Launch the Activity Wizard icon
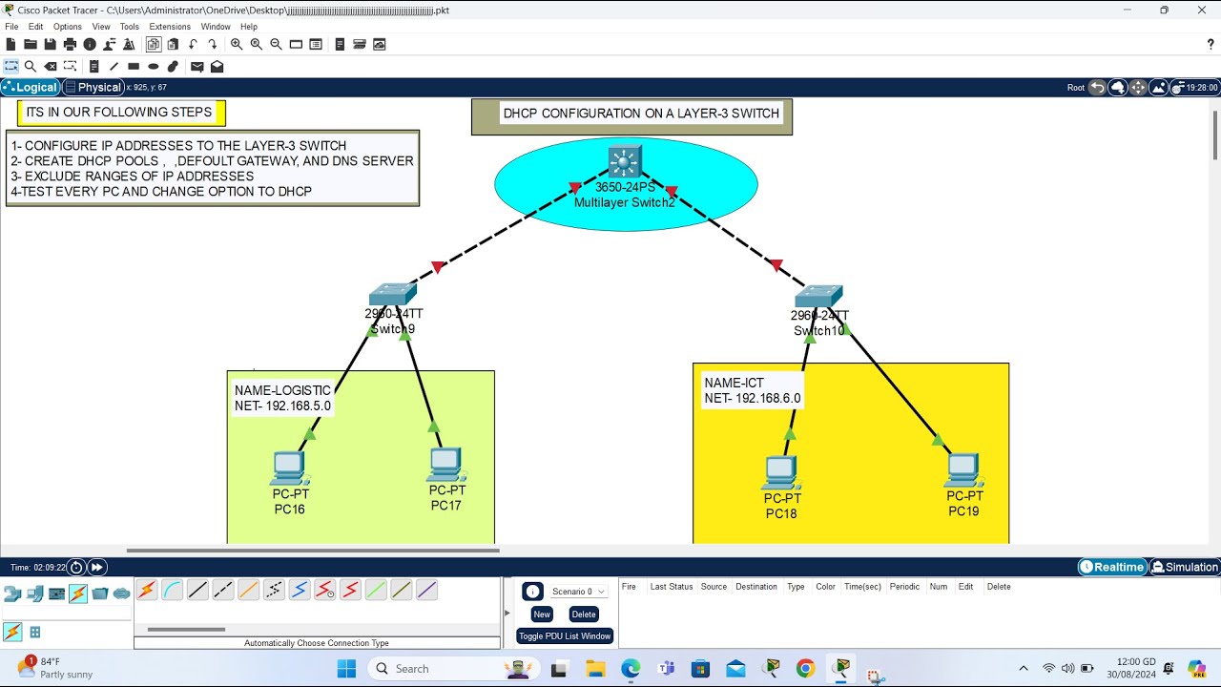This screenshot has height=687, width=1221. 129,44
